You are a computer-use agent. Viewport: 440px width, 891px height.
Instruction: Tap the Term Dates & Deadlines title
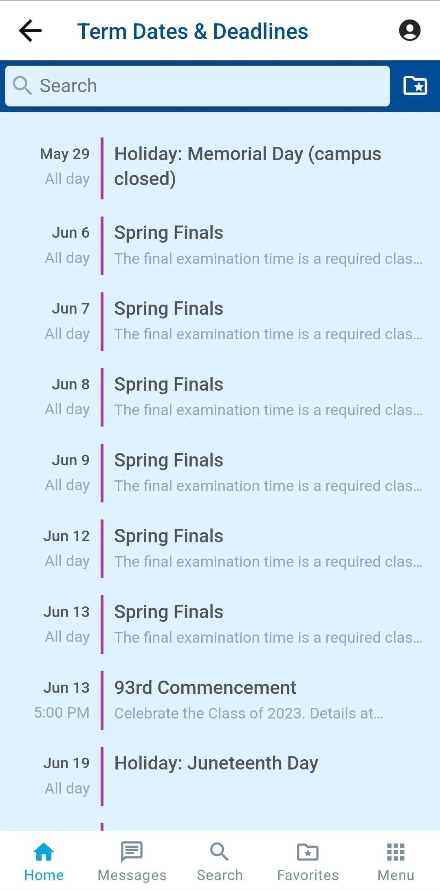pyautogui.click(x=193, y=31)
